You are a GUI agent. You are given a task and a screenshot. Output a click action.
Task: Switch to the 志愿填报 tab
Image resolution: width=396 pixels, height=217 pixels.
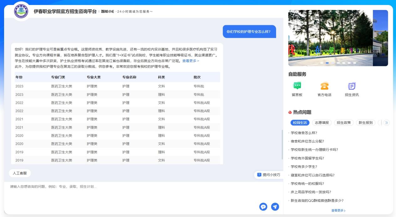(x=321, y=123)
